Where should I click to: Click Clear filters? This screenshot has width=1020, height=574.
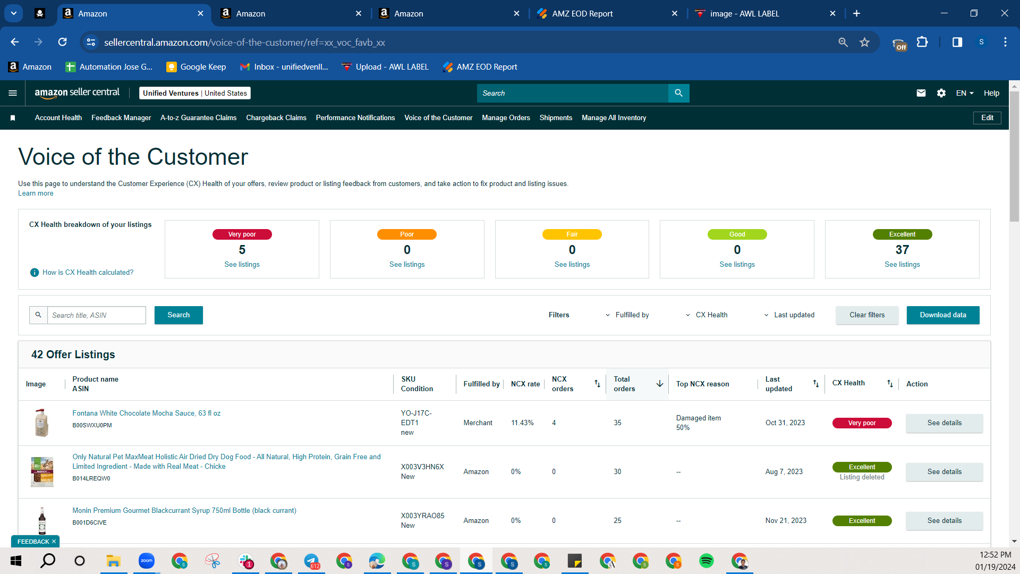pos(867,315)
